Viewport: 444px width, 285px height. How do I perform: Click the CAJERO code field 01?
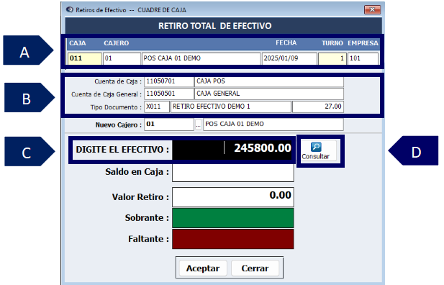point(122,58)
